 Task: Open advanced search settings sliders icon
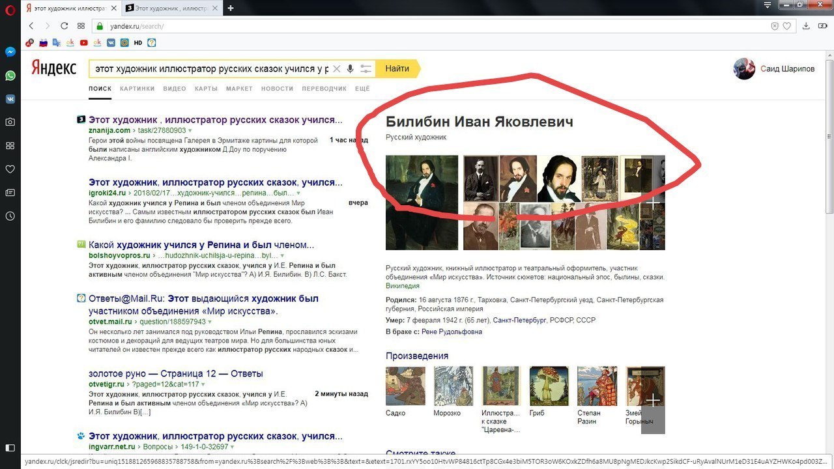[x=366, y=68]
